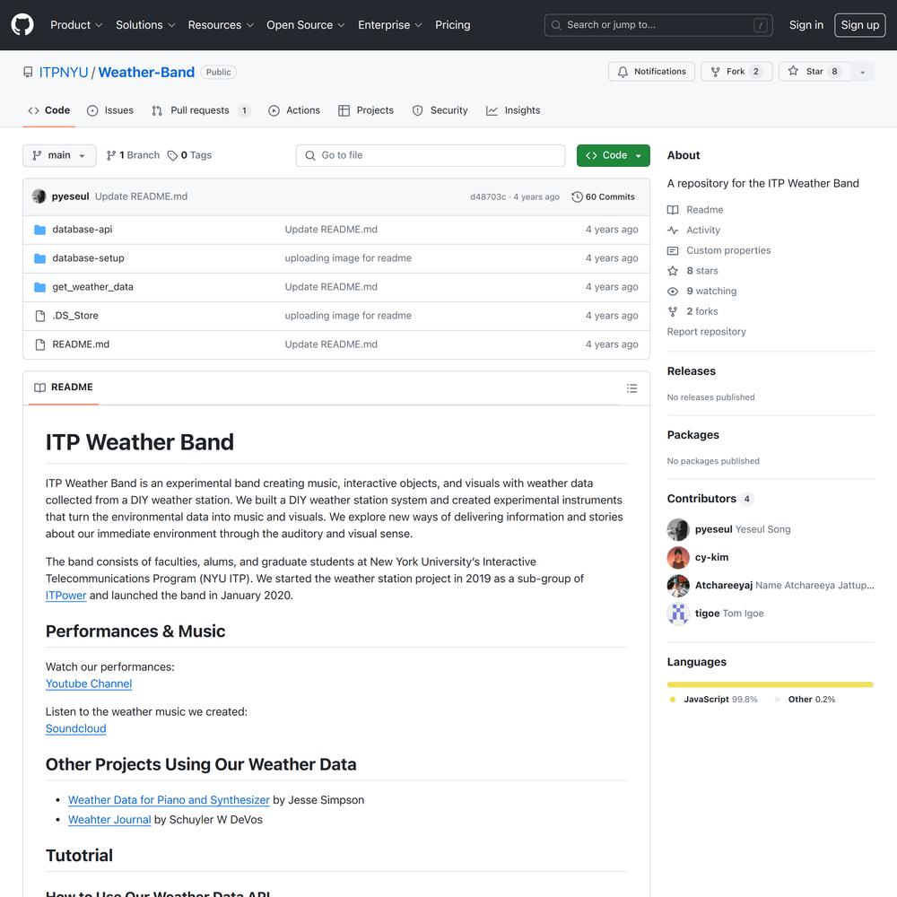
Task: Open the Youtube Channel link
Action: 89,684
